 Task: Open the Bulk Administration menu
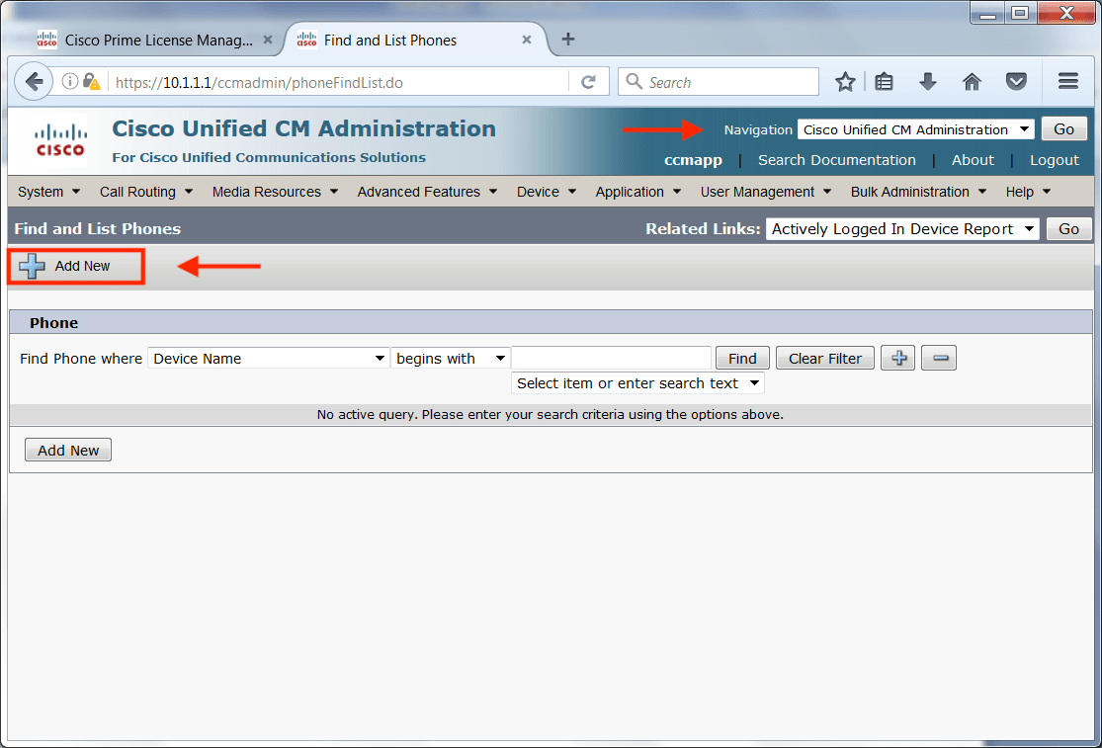(918, 192)
